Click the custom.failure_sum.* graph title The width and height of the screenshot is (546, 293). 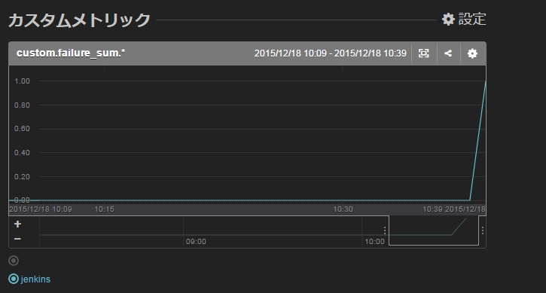[x=71, y=53]
